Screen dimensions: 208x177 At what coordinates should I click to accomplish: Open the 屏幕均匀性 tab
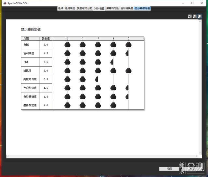112,8
